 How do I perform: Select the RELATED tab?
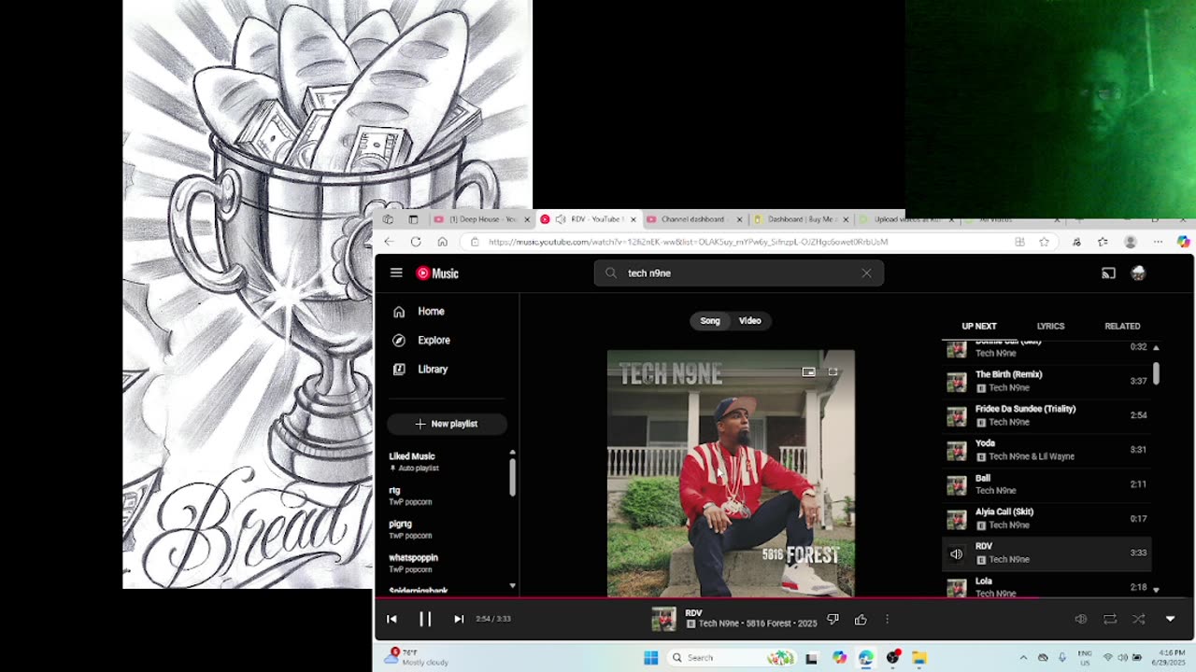click(x=1122, y=326)
